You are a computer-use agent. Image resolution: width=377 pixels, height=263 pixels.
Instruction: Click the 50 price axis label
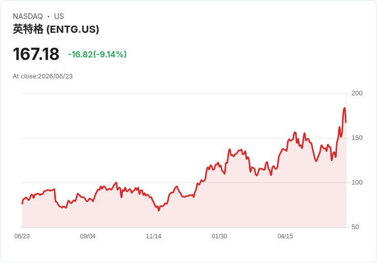(x=355, y=227)
